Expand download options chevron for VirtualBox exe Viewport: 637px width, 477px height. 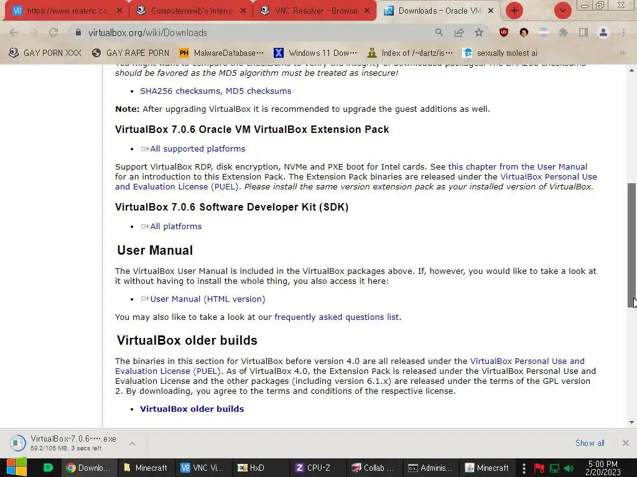[133, 443]
